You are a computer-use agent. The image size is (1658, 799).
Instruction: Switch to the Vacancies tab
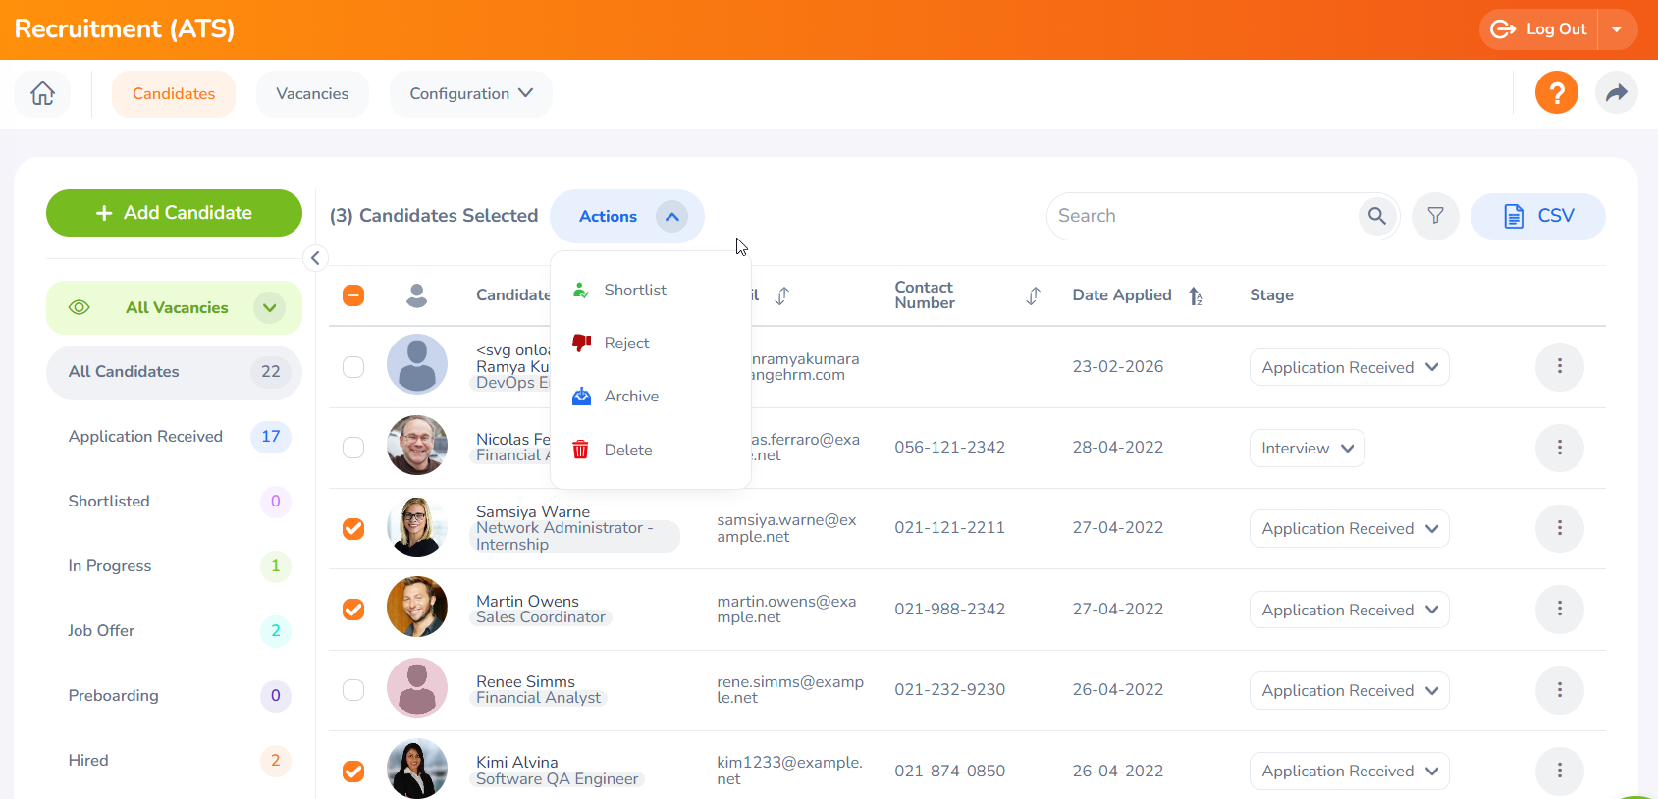click(312, 94)
